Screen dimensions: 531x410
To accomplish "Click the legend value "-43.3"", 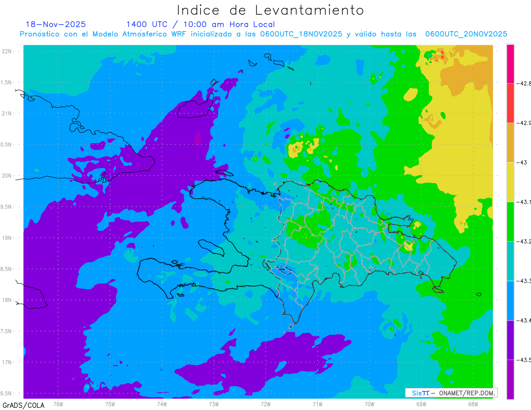I will (523, 281).
